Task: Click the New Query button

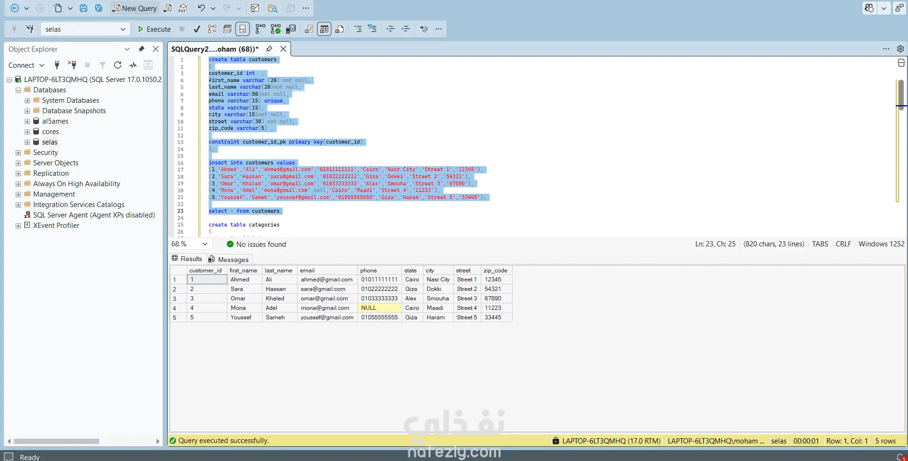Action: point(134,8)
